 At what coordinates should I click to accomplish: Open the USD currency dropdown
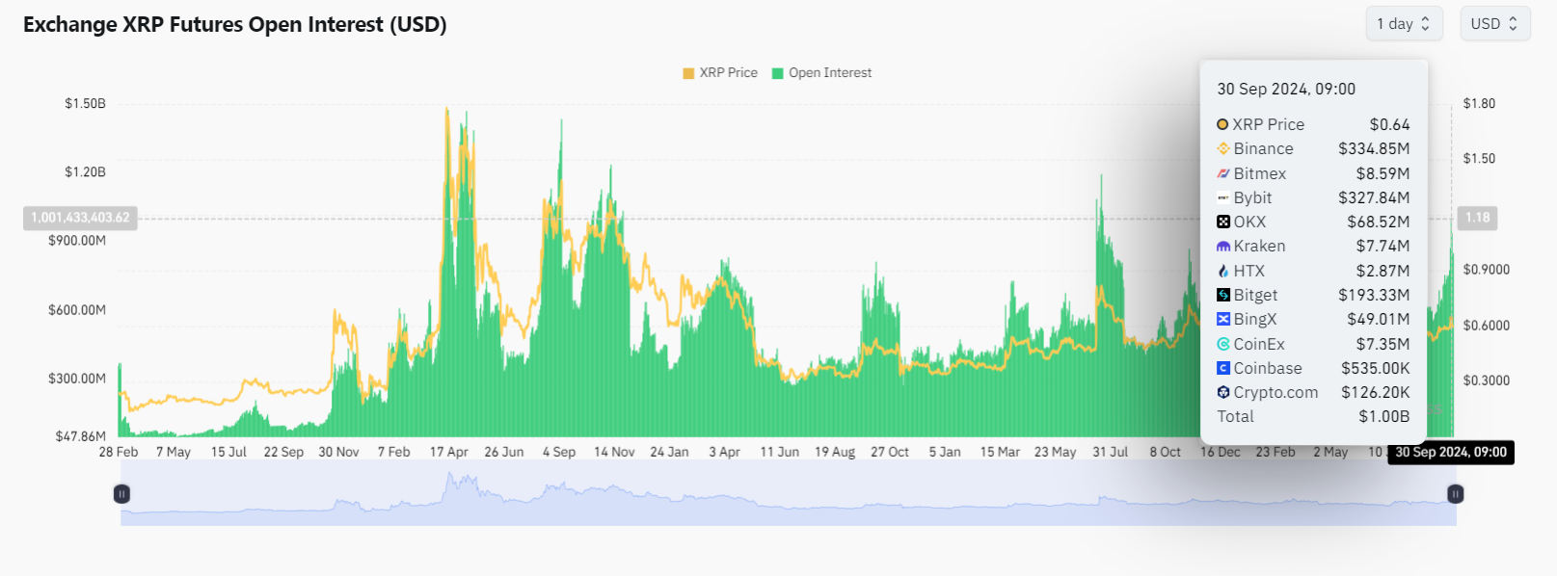click(x=1495, y=24)
